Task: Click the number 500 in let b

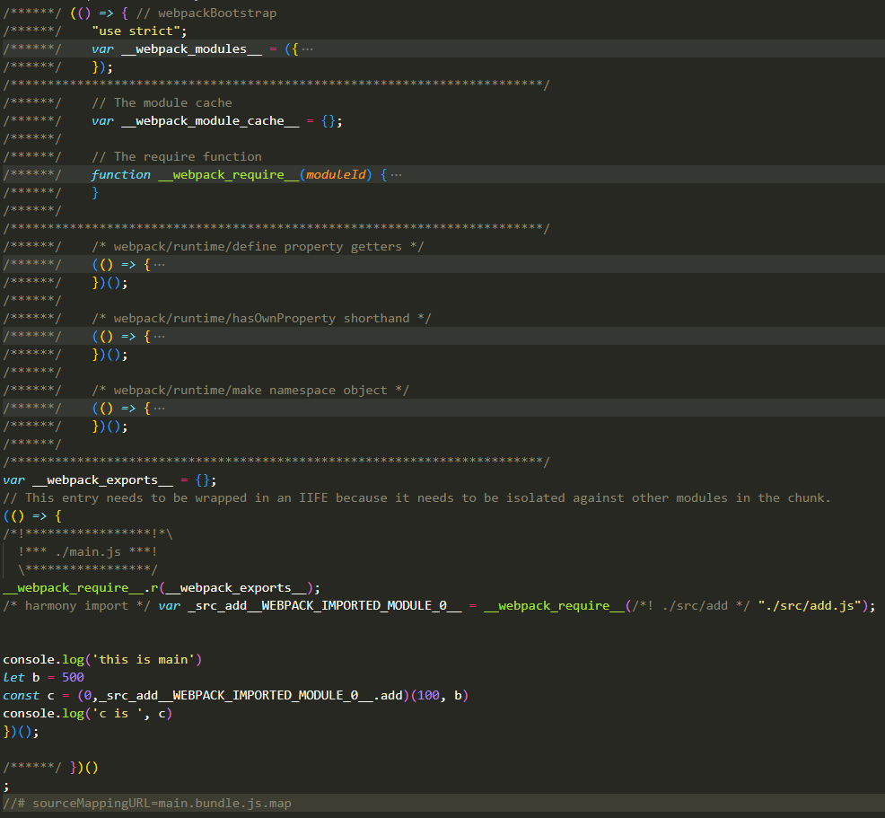Action: tap(73, 678)
